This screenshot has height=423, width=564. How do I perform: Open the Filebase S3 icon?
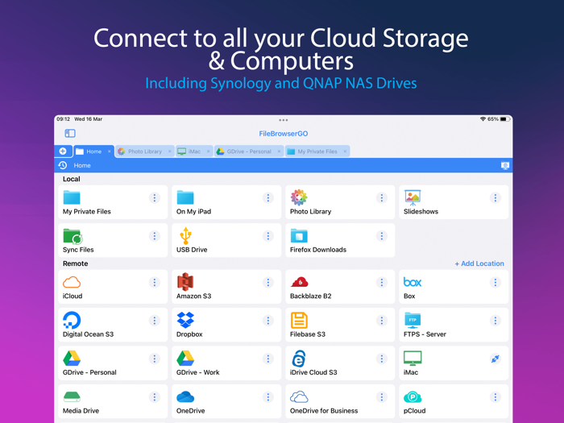click(299, 320)
